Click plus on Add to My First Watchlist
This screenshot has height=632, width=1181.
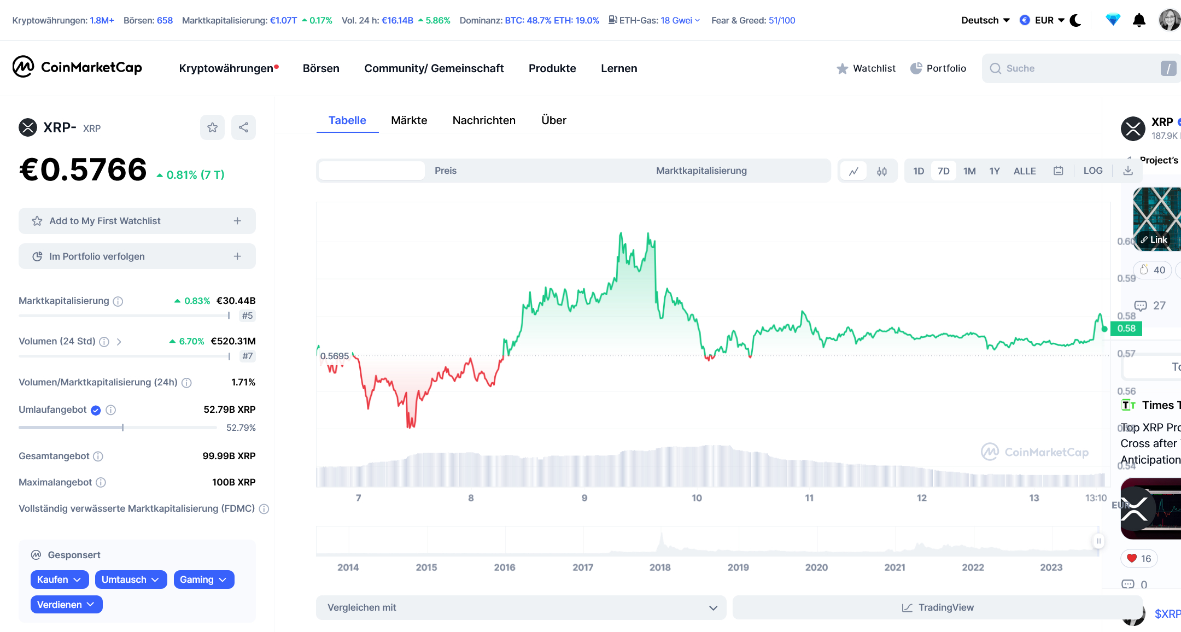coord(237,221)
